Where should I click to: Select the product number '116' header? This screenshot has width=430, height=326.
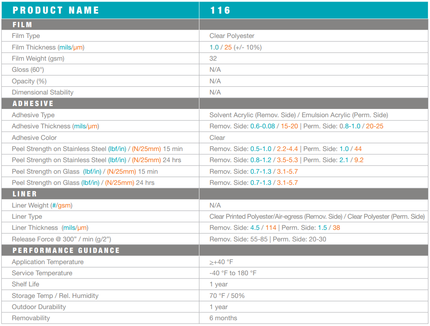(x=220, y=10)
